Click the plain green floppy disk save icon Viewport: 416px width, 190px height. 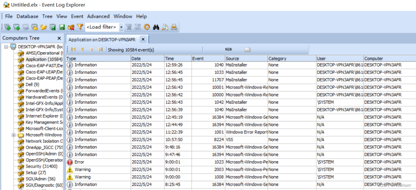pos(62,27)
